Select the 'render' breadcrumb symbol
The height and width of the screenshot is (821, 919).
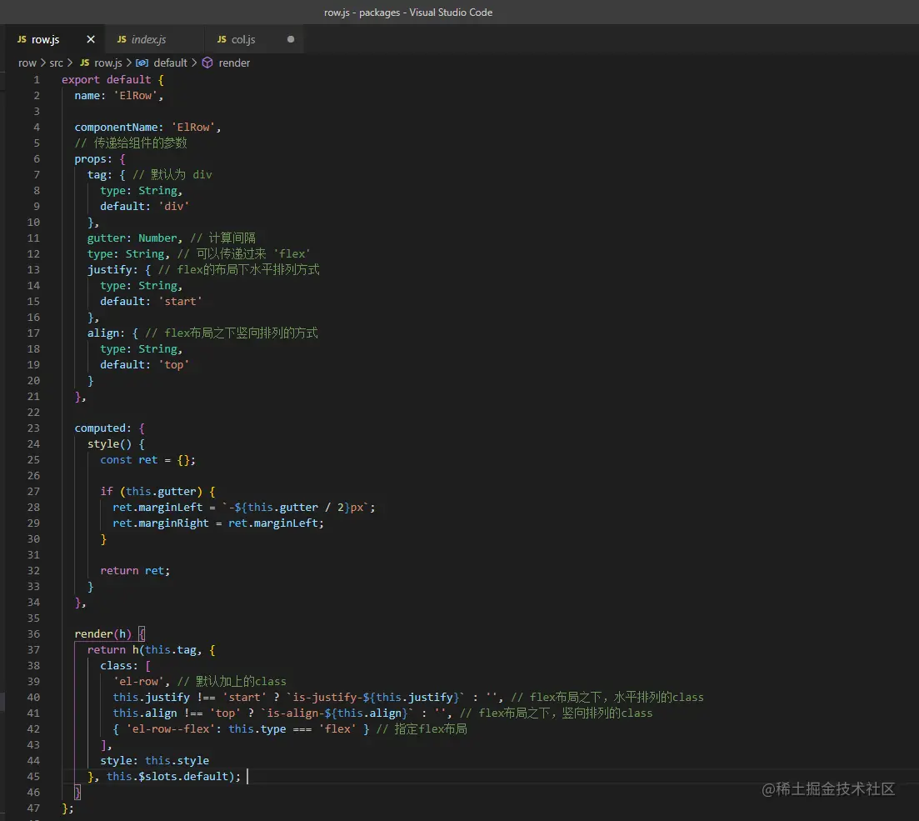234,63
